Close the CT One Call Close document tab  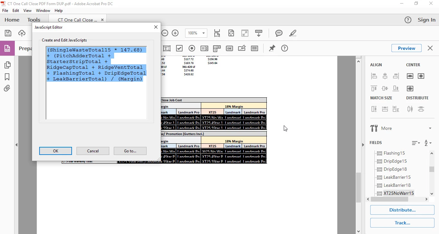[102, 20]
